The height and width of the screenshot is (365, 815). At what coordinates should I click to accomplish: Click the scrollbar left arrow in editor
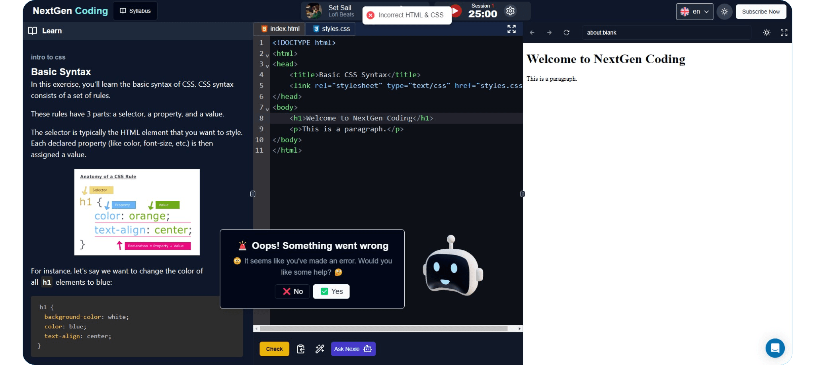coord(257,328)
